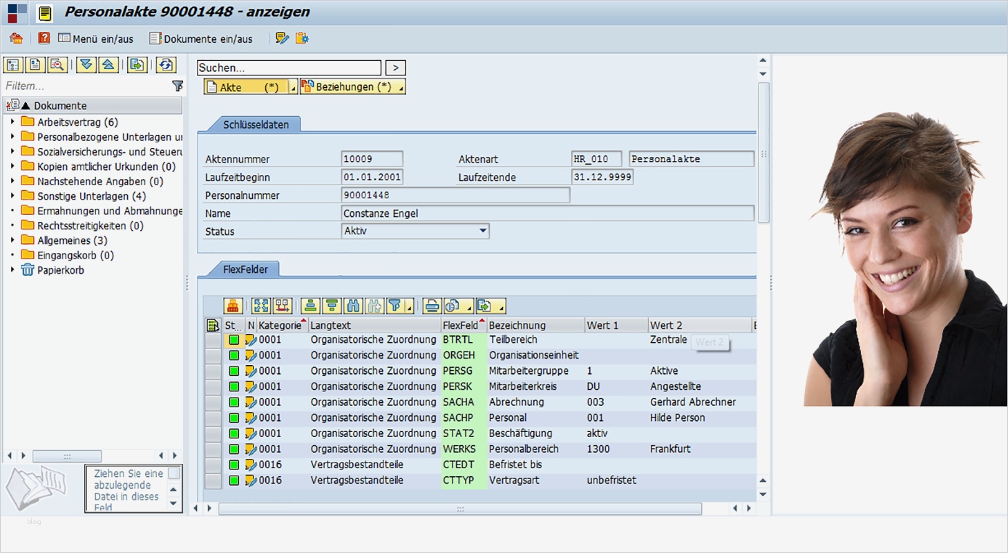Viewport: 1008px width, 553px height.
Task: Click the horizontal scrollbar below FlexFelder table
Action: click(459, 509)
